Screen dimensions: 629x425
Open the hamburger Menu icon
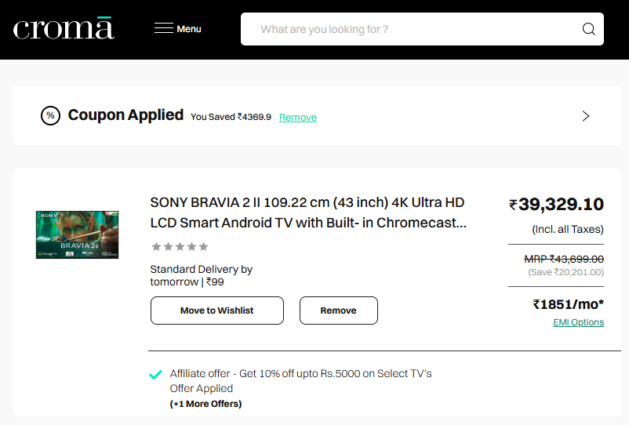coord(163,29)
